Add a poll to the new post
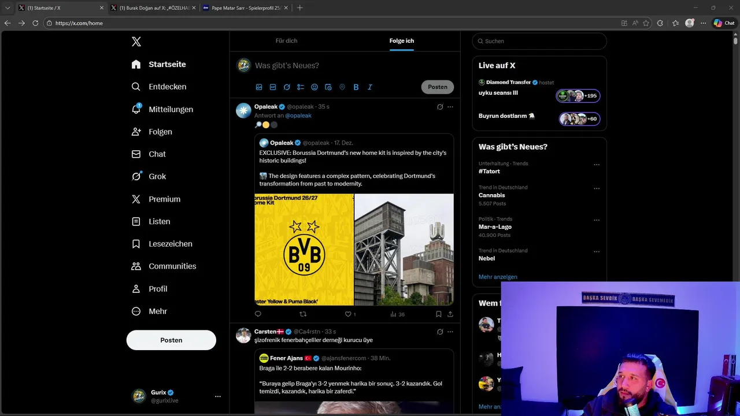This screenshot has width=740, height=416. pos(301,87)
